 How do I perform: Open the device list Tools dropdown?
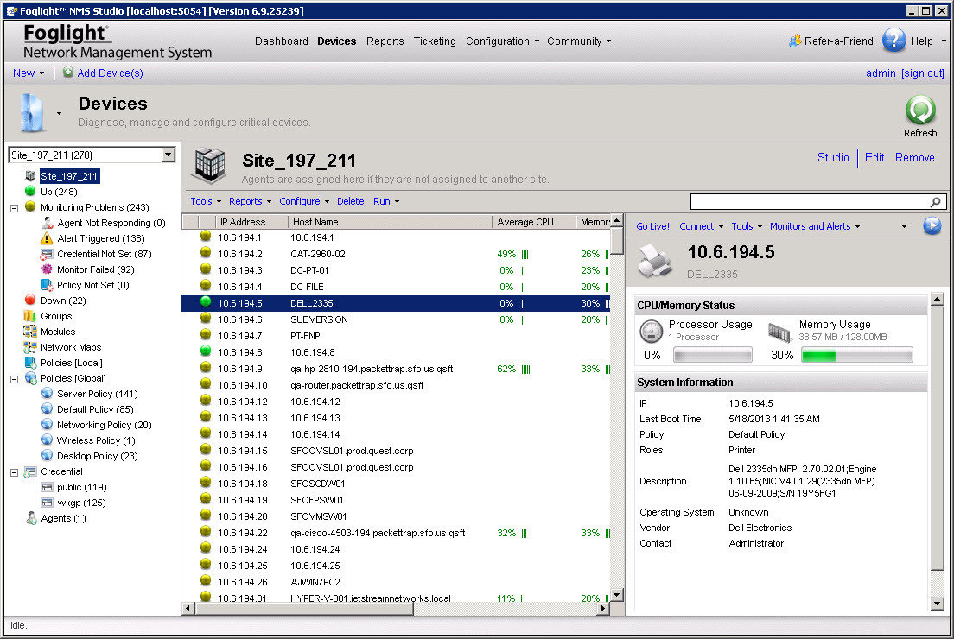tap(206, 201)
